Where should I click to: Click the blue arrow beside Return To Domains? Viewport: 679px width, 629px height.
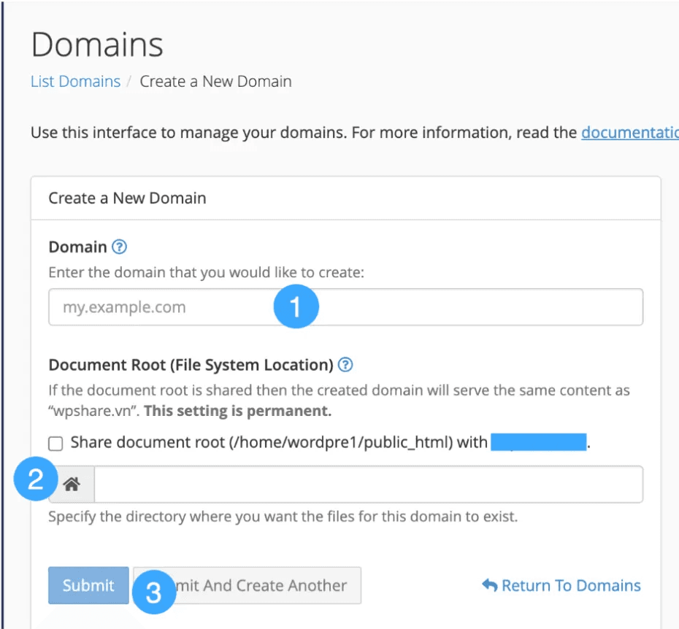(488, 585)
